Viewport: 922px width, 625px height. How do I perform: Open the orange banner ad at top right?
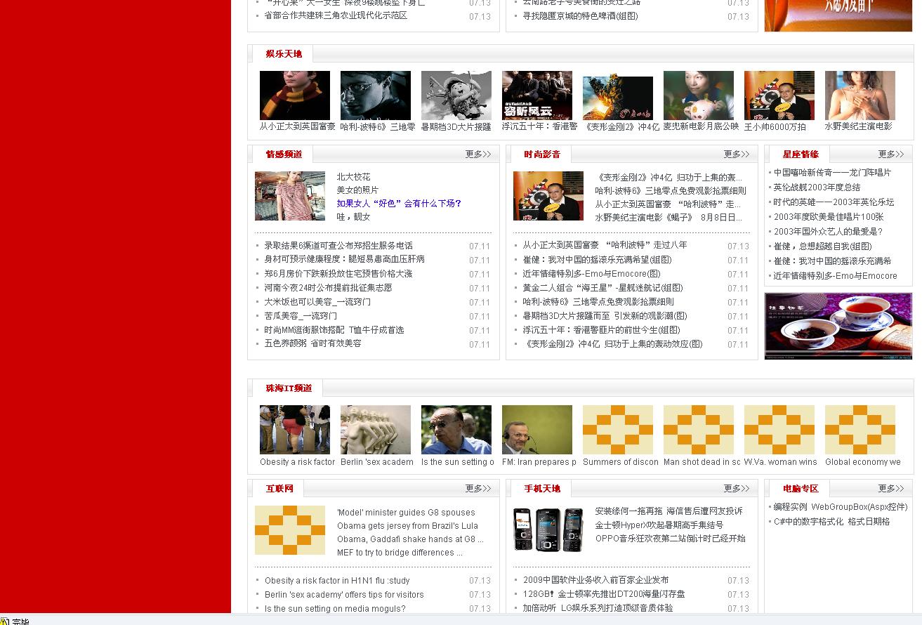[x=838, y=15]
